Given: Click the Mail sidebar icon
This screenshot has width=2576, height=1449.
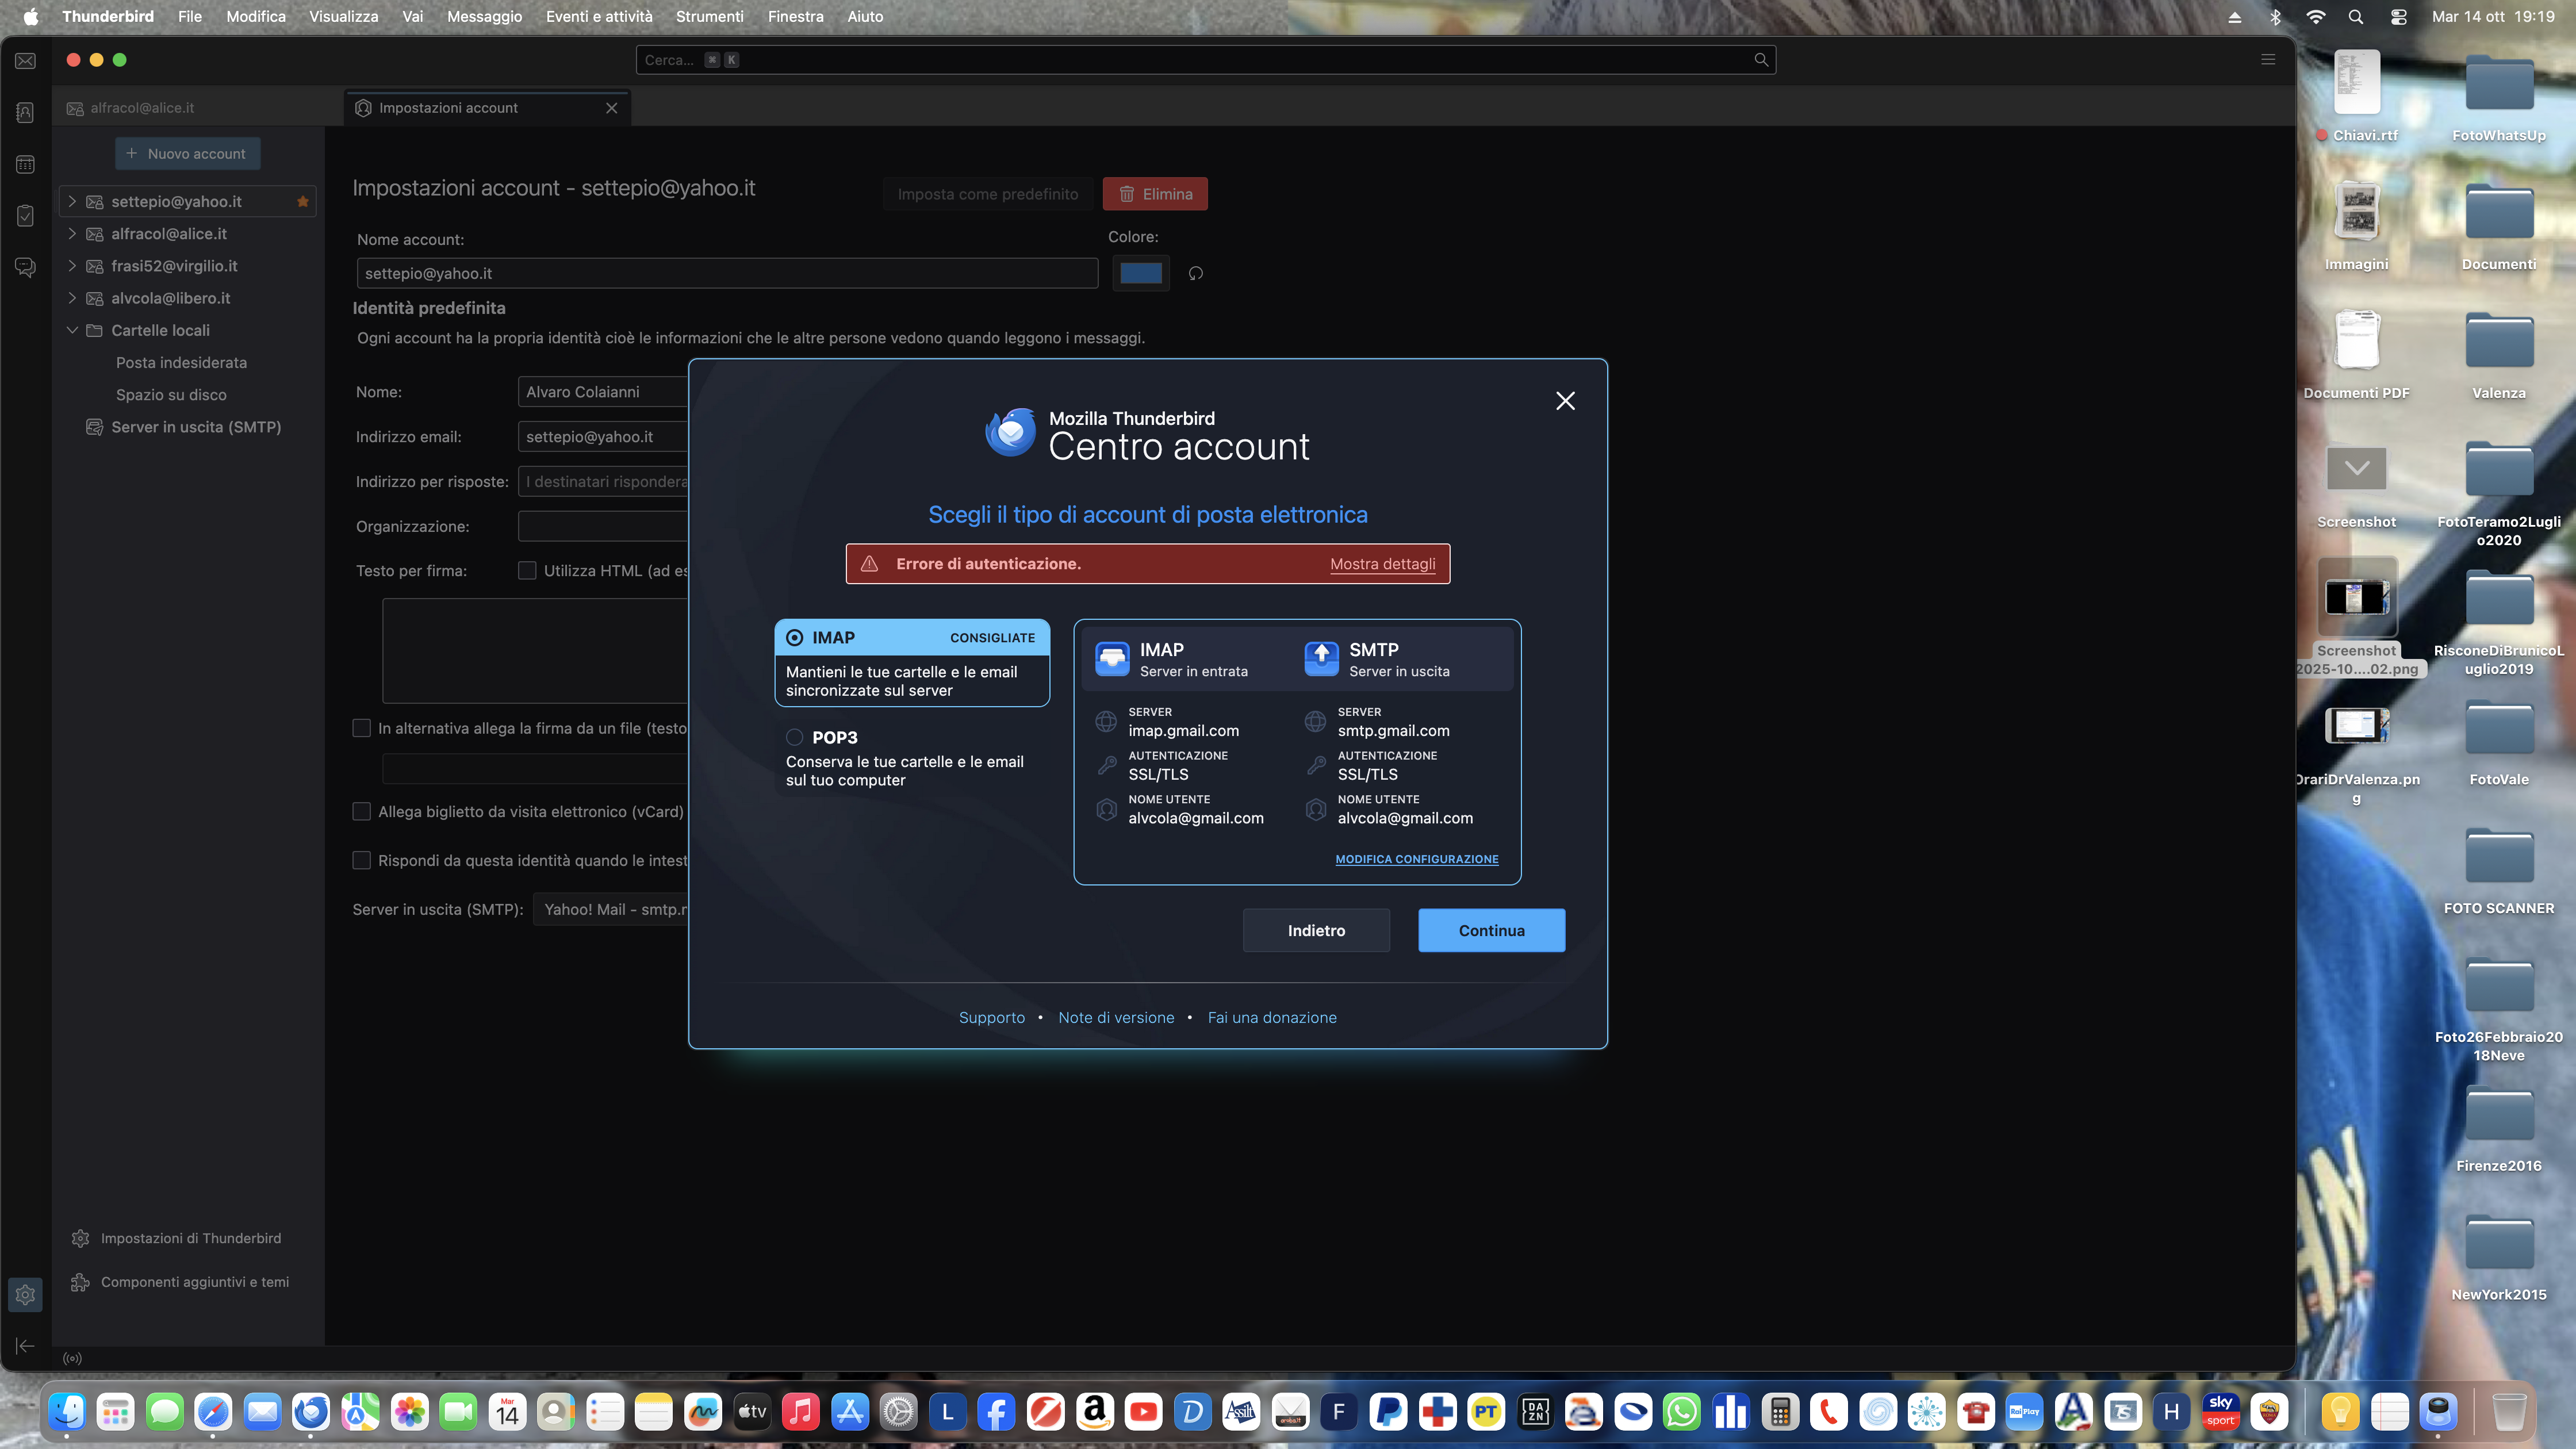Looking at the screenshot, I should coord(26,61).
